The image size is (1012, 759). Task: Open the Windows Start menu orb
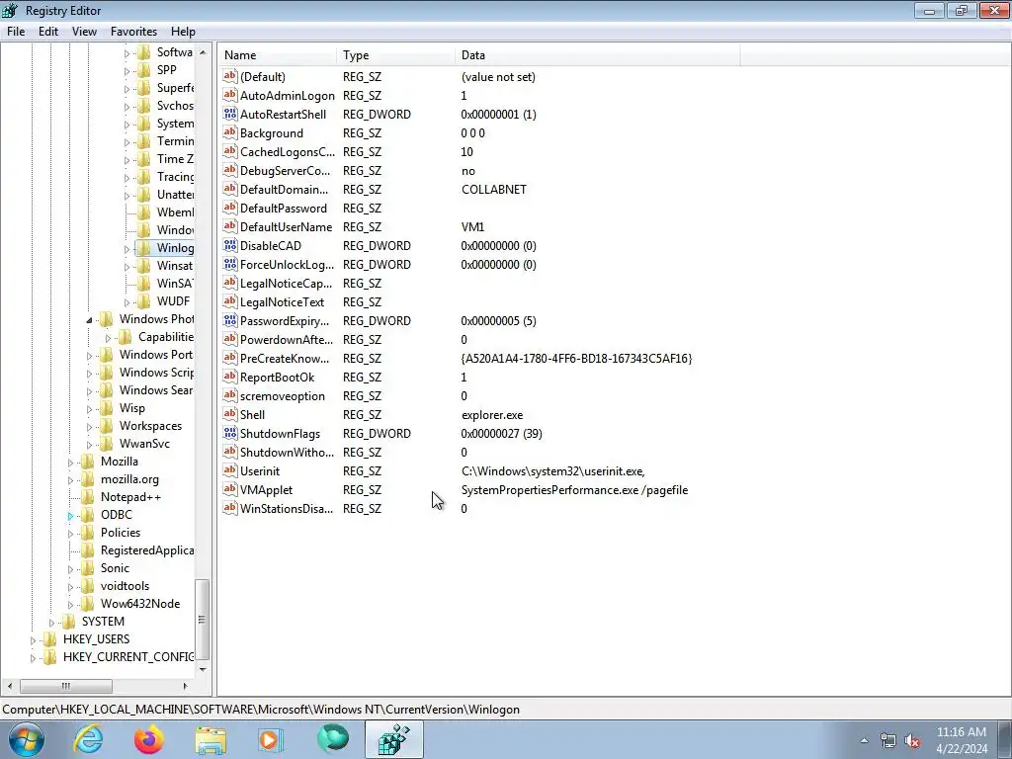coord(27,739)
